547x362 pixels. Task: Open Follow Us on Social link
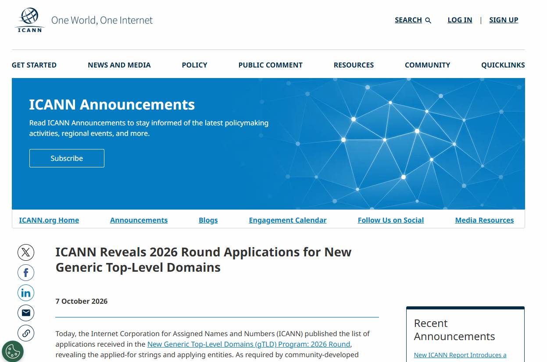point(391,220)
